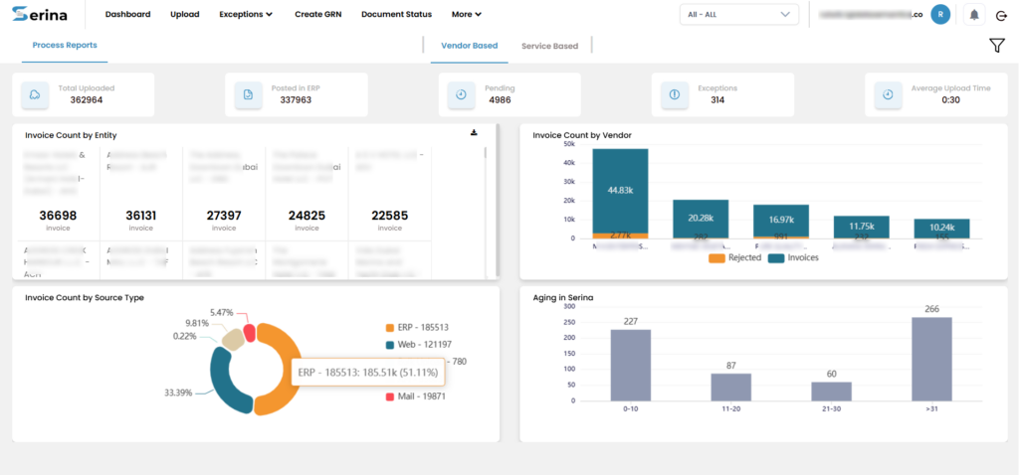Open Create GRN
Viewport: 1019px width, 475px height.
coord(317,14)
